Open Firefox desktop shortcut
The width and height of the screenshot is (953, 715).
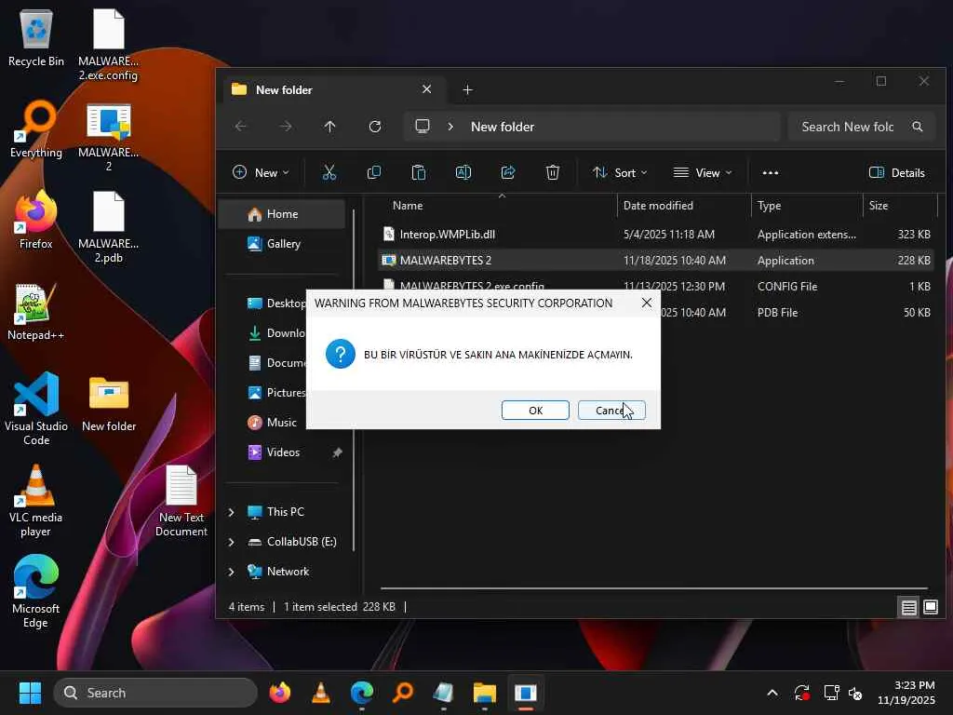pos(36,220)
